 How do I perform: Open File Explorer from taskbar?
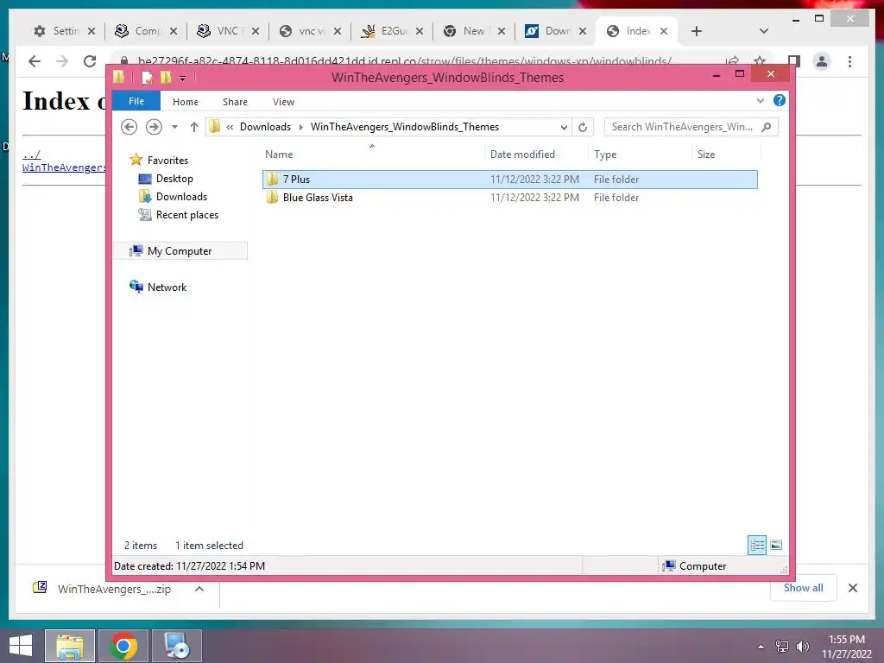[x=70, y=646]
